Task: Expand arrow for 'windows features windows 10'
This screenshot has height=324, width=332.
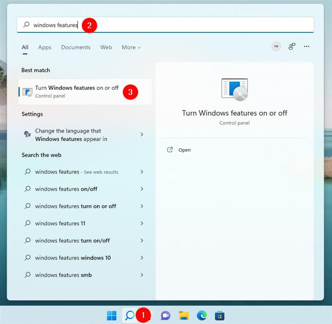Action: (142, 258)
